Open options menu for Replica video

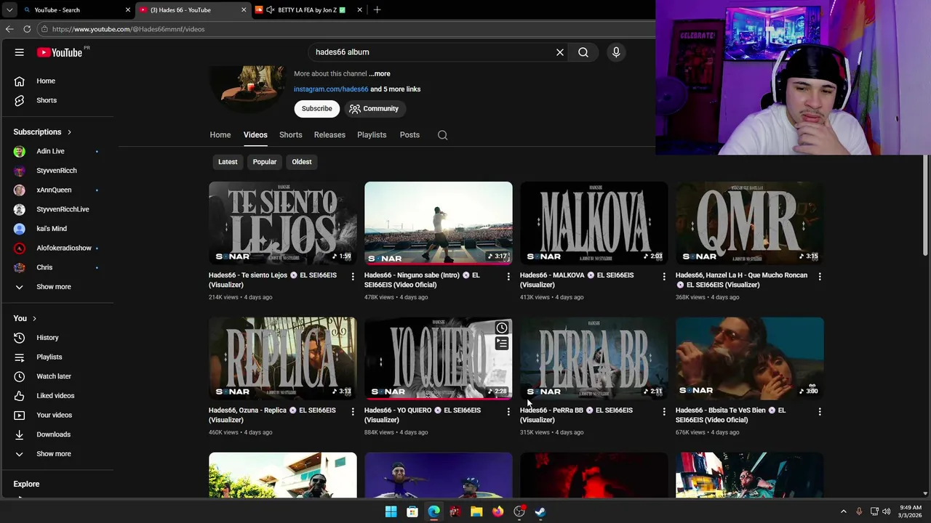pos(353,411)
